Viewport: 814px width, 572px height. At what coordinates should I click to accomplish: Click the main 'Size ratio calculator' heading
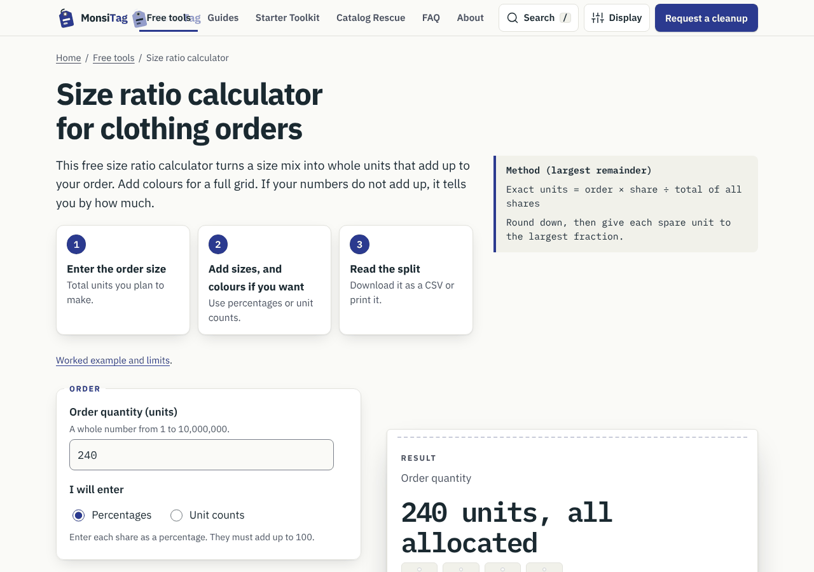(x=190, y=112)
